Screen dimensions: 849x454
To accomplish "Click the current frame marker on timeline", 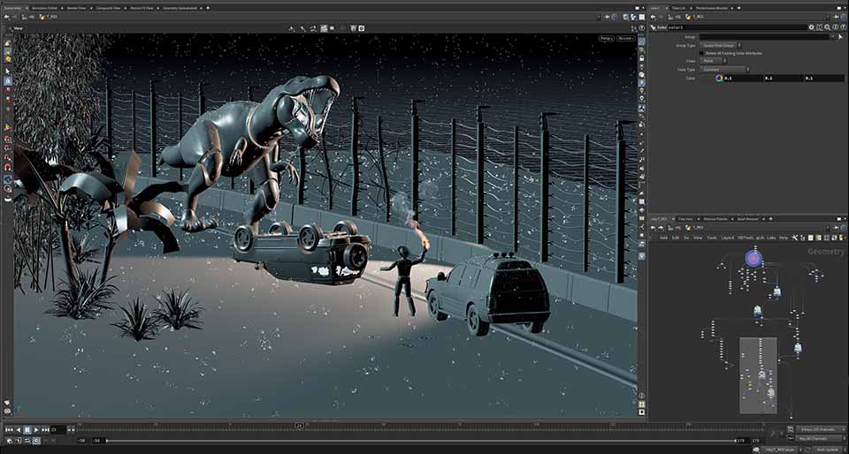I will coord(300,426).
